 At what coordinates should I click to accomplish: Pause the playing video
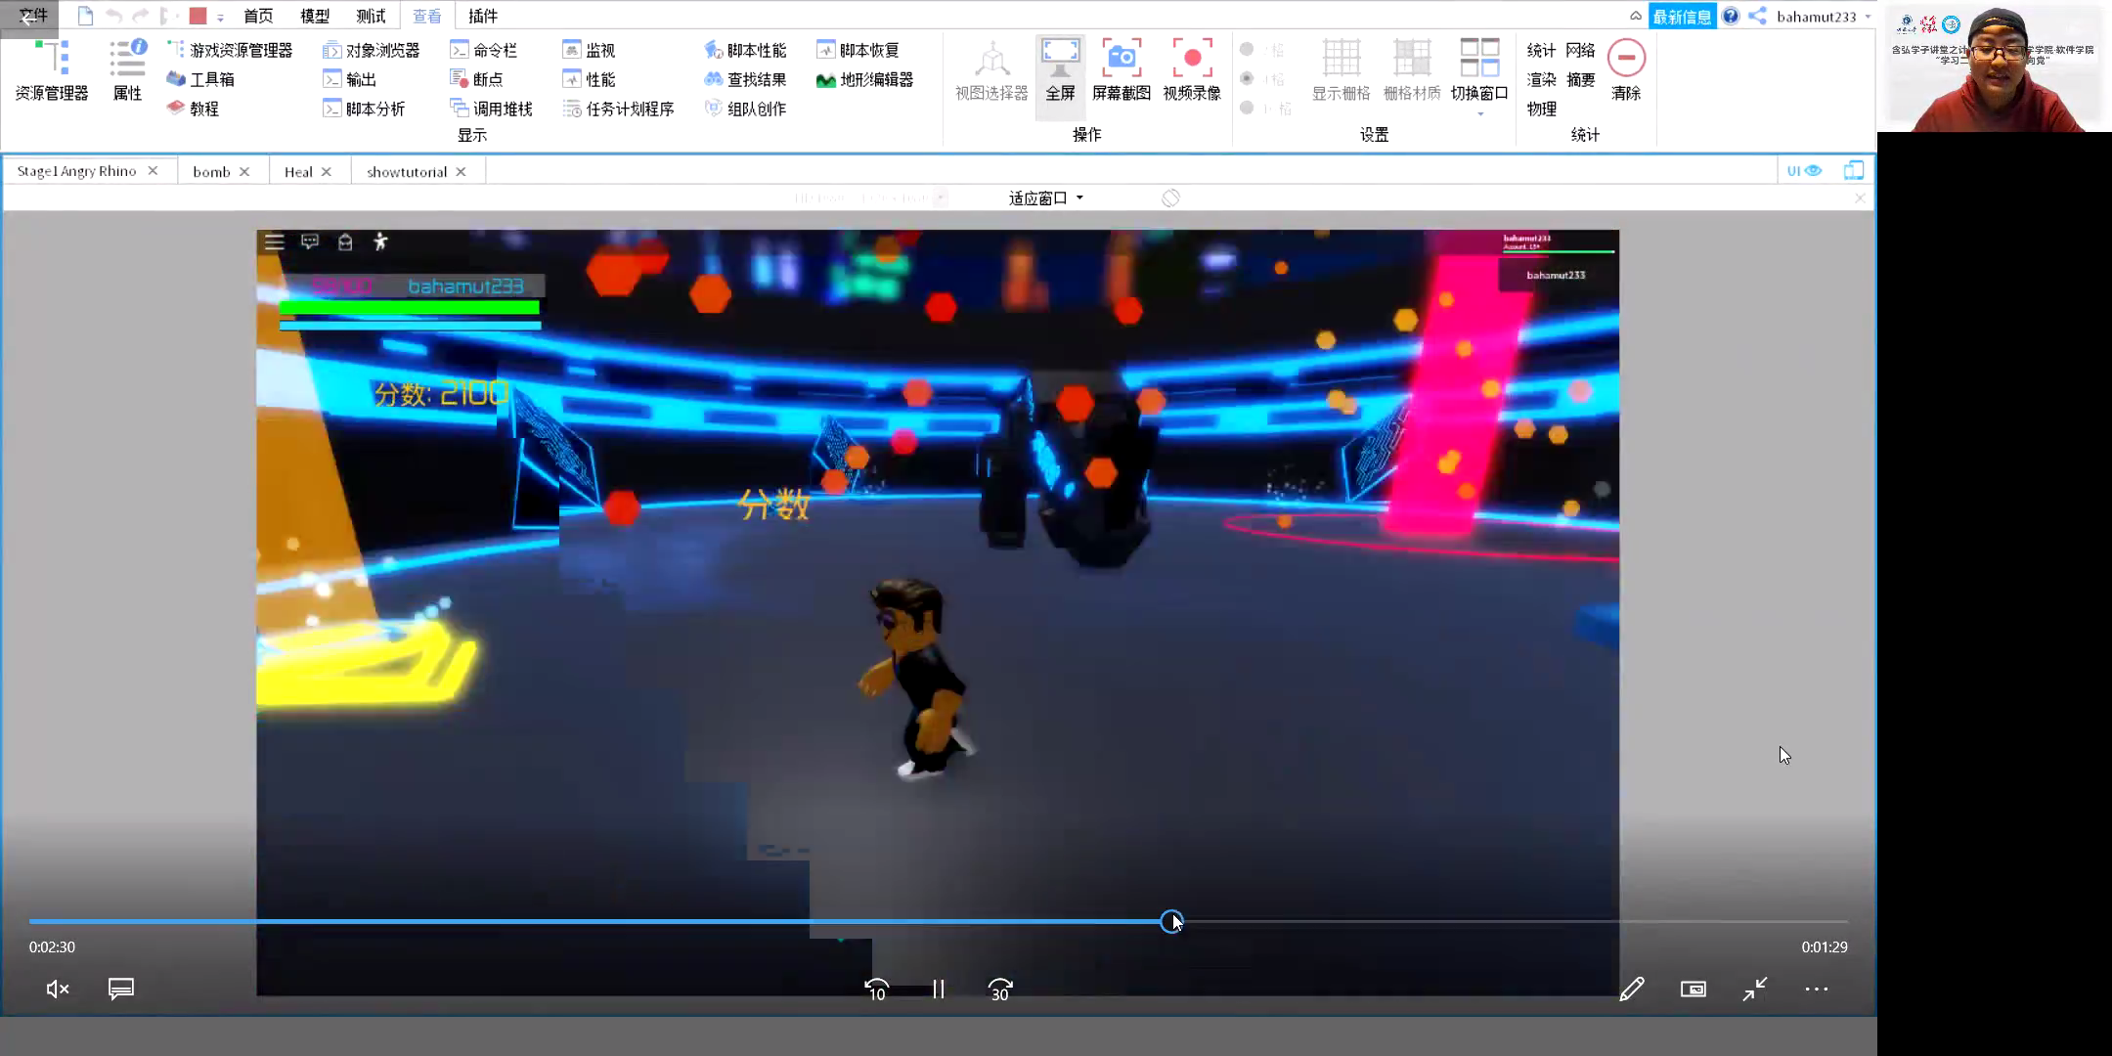click(939, 990)
